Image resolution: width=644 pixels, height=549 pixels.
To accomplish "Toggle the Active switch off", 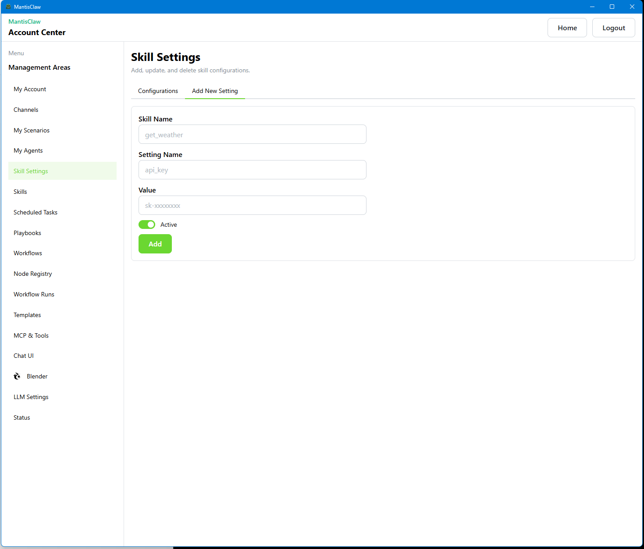I will point(147,225).
